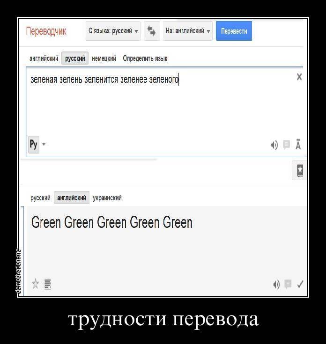Click the blue Перевести button
The image size is (326, 344).
coord(234,31)
